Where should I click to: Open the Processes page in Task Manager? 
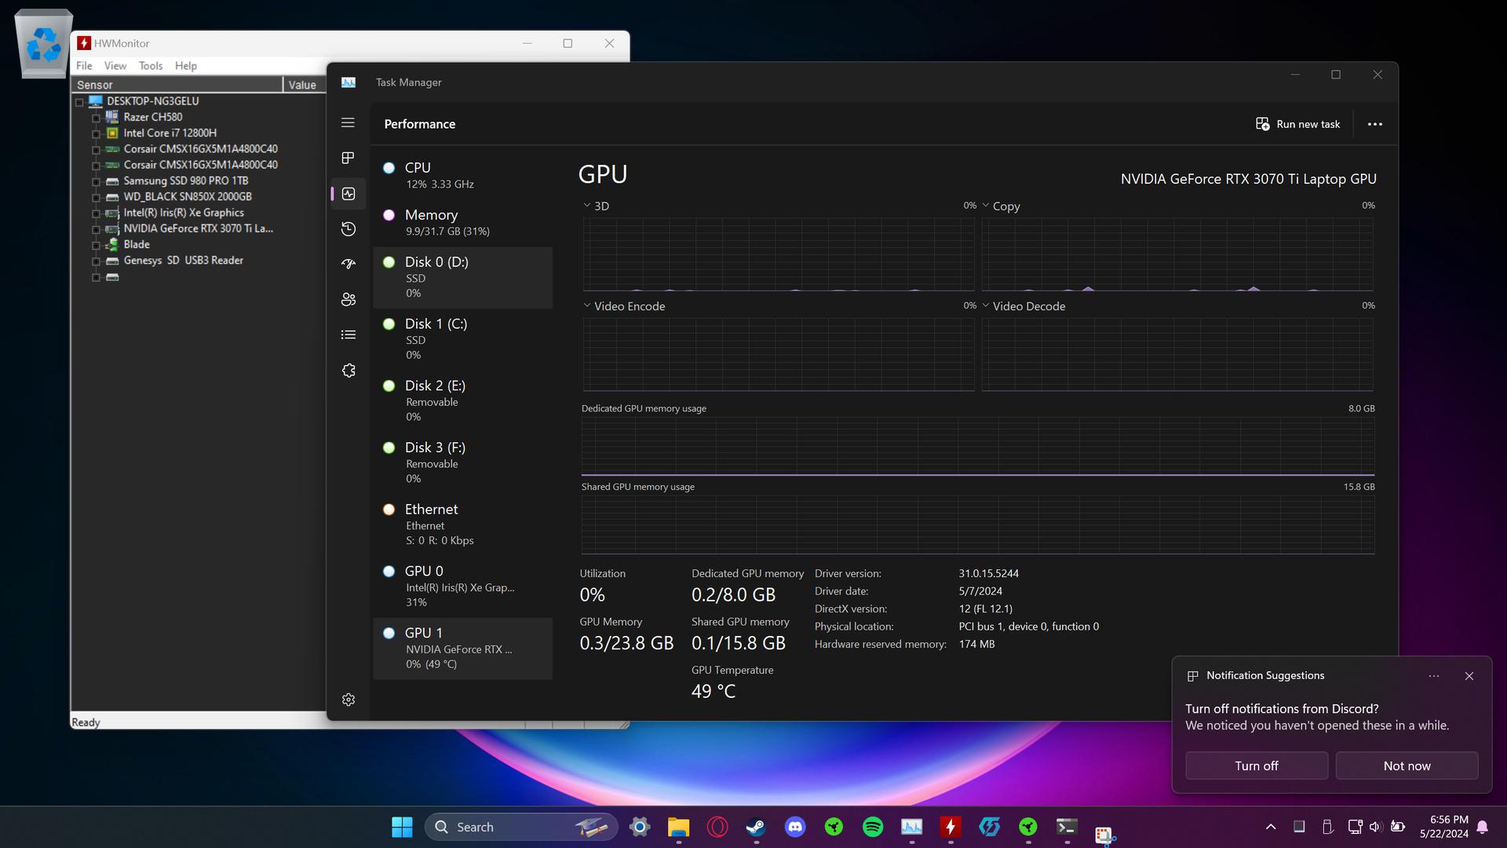(x=348, y=158)
